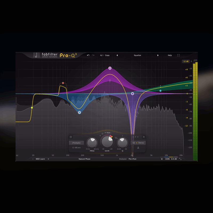Image resolution: width=213 pixels, height=213 pixels.
Task: Enter full screen mode with the corner-brackets icon
Action: pyautogui.click(x=178, y=55)
